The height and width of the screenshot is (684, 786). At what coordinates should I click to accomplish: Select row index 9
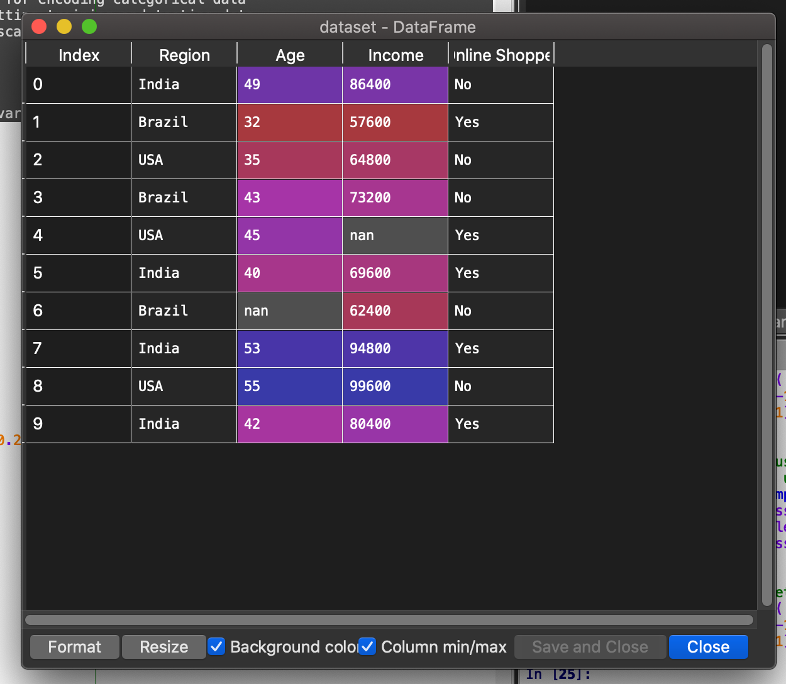pyautogui.click(x=78, y=424)
